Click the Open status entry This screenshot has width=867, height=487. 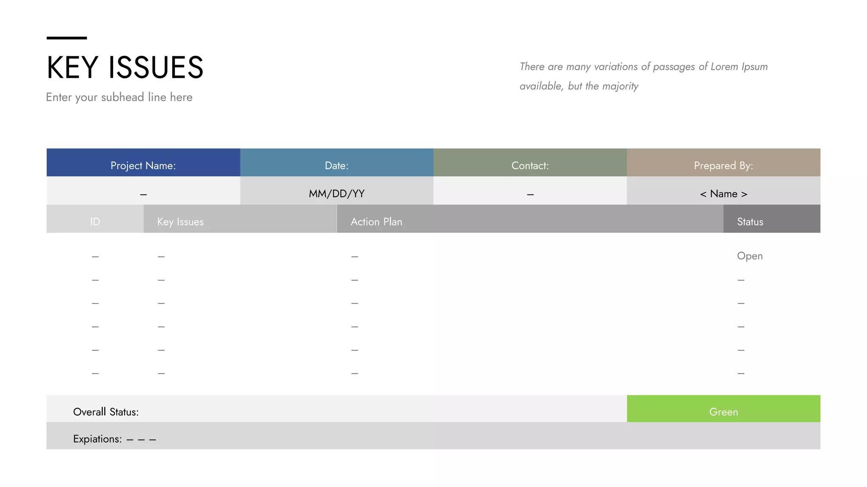tap(750, 256)
